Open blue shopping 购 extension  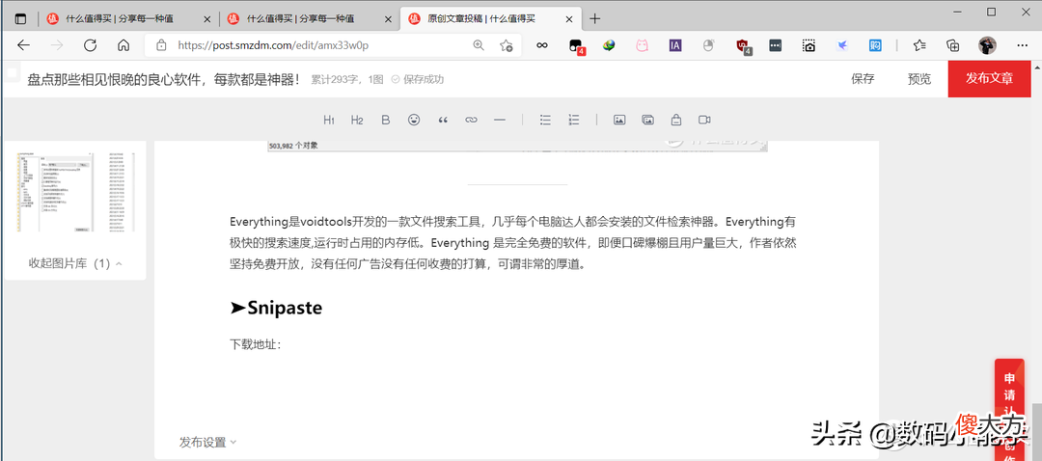point(875,45)
